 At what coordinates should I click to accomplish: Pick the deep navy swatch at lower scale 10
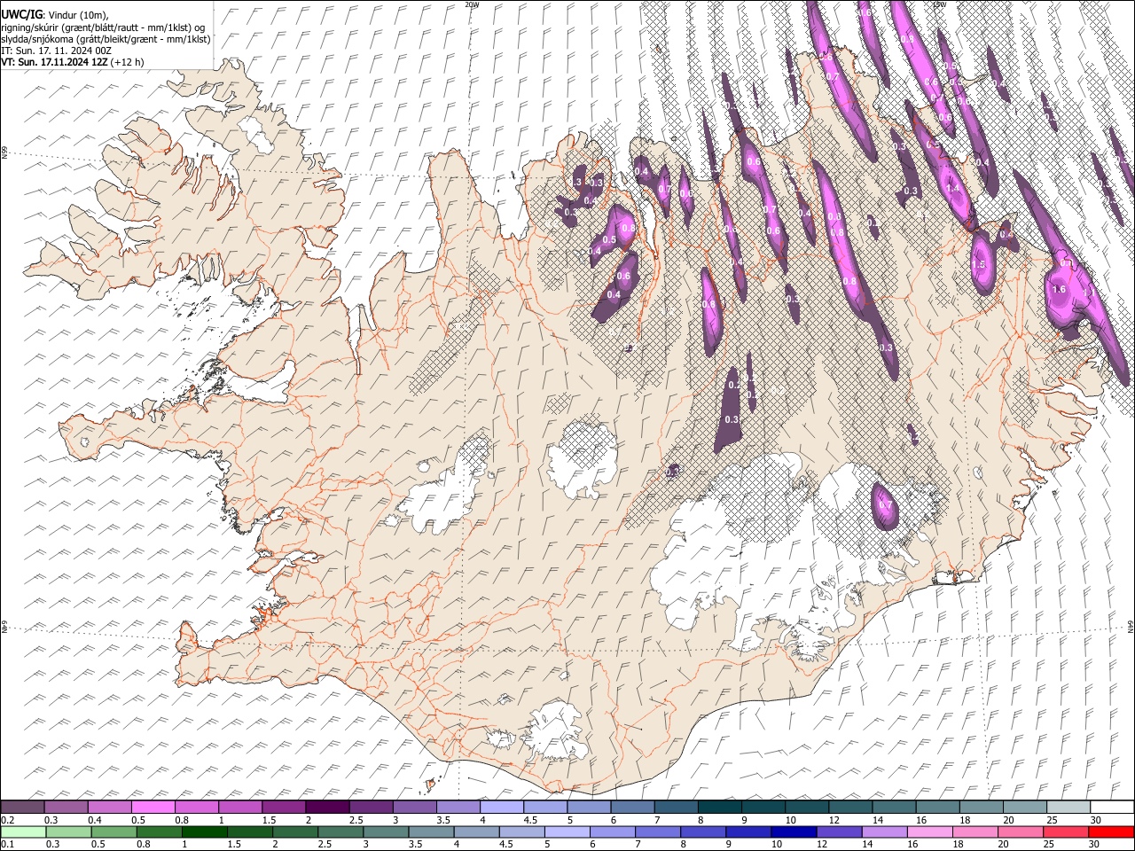pos(794,832)
